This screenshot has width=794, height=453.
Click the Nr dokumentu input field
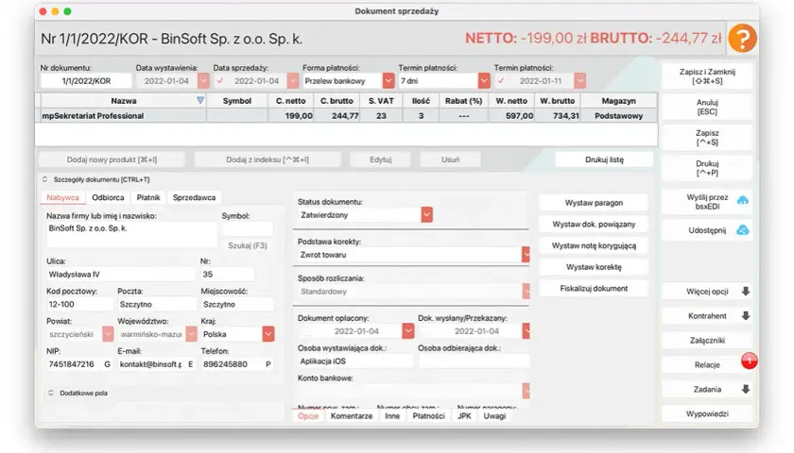pos(86,81)
